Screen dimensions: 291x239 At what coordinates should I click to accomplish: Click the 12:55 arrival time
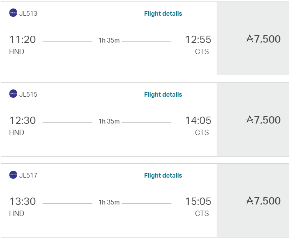(x=198, y=40)
